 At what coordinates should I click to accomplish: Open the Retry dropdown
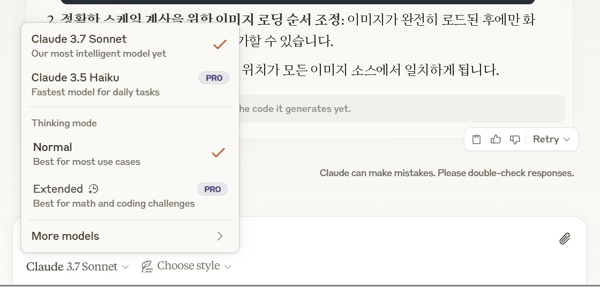coord(551,139)
